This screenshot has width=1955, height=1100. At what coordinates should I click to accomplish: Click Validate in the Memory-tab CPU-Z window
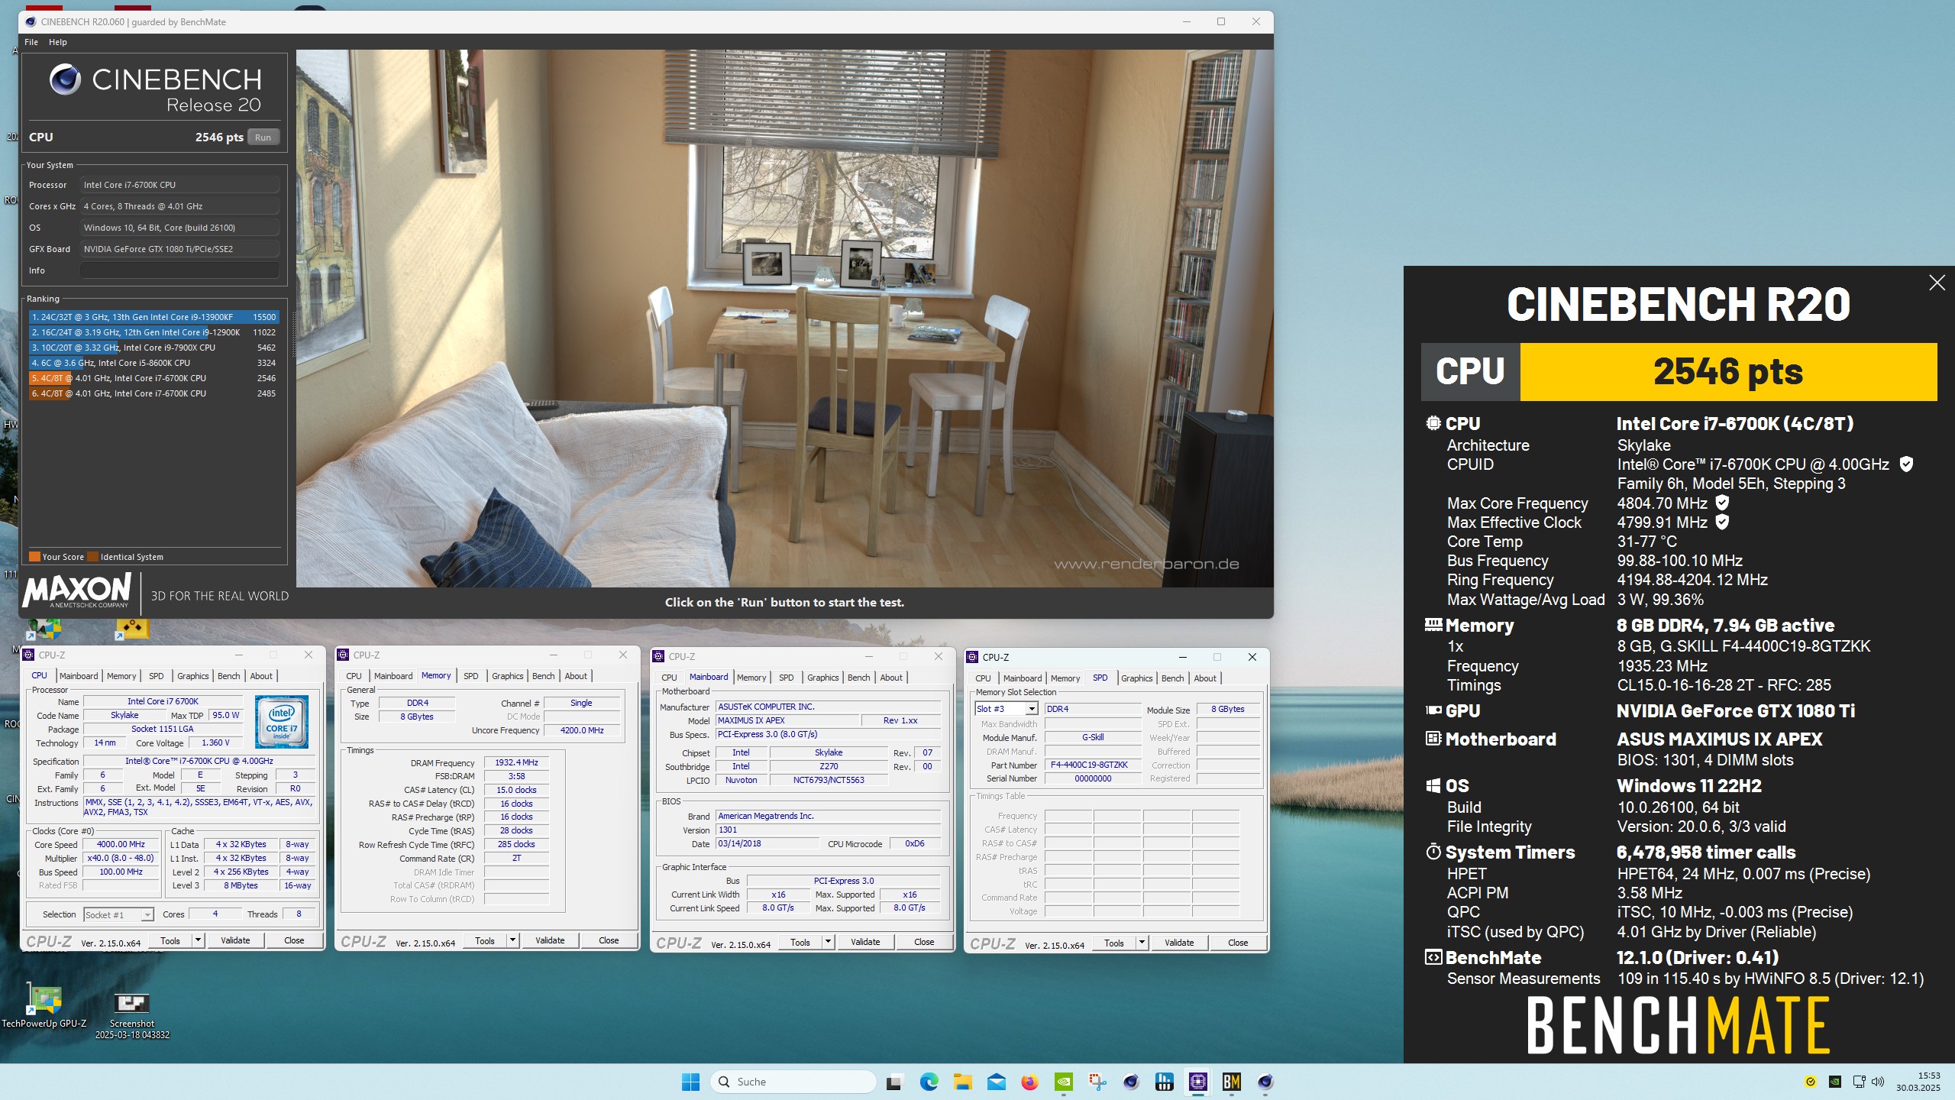[550, 940]
